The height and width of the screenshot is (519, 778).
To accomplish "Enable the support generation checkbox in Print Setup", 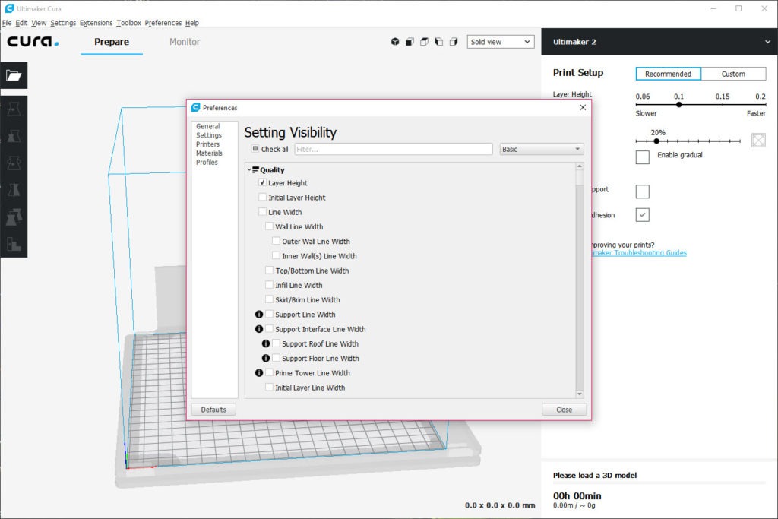I will point(643,191).
